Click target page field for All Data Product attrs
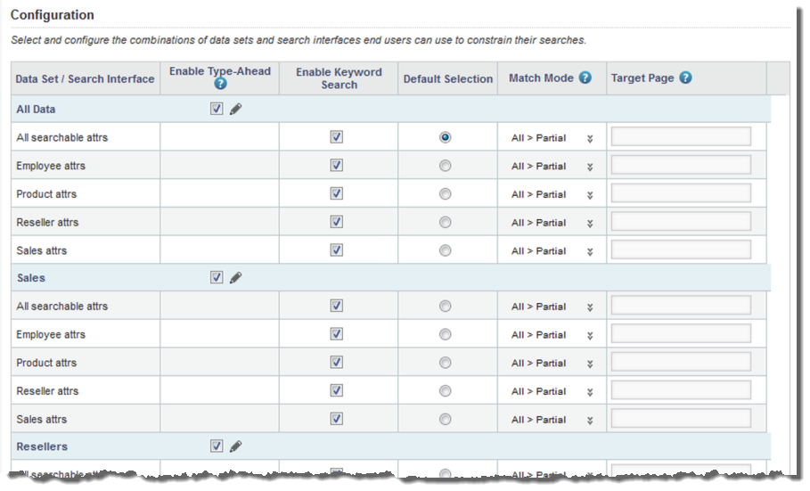 pos(681,193)
